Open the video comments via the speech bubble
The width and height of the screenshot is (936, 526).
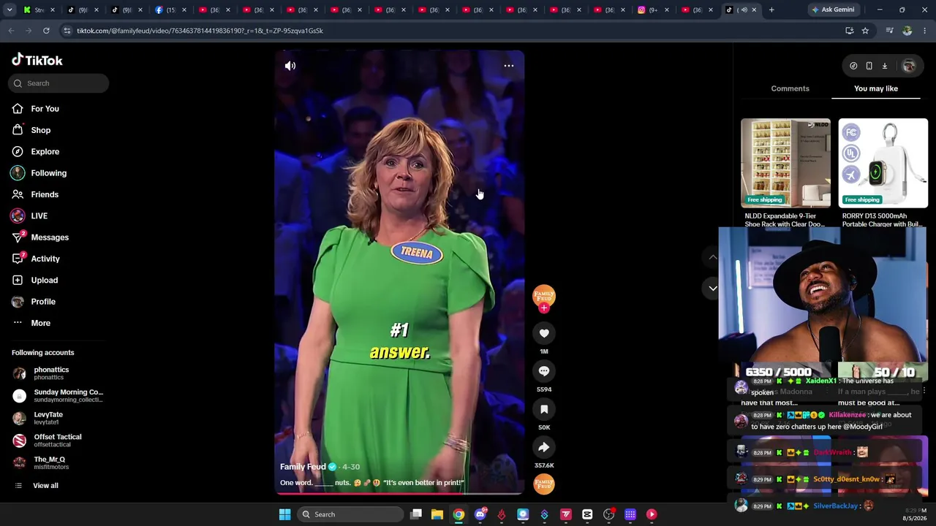544,371
